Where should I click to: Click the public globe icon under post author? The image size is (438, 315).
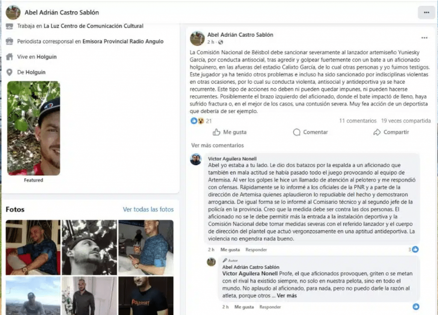(x=221, y=42)
